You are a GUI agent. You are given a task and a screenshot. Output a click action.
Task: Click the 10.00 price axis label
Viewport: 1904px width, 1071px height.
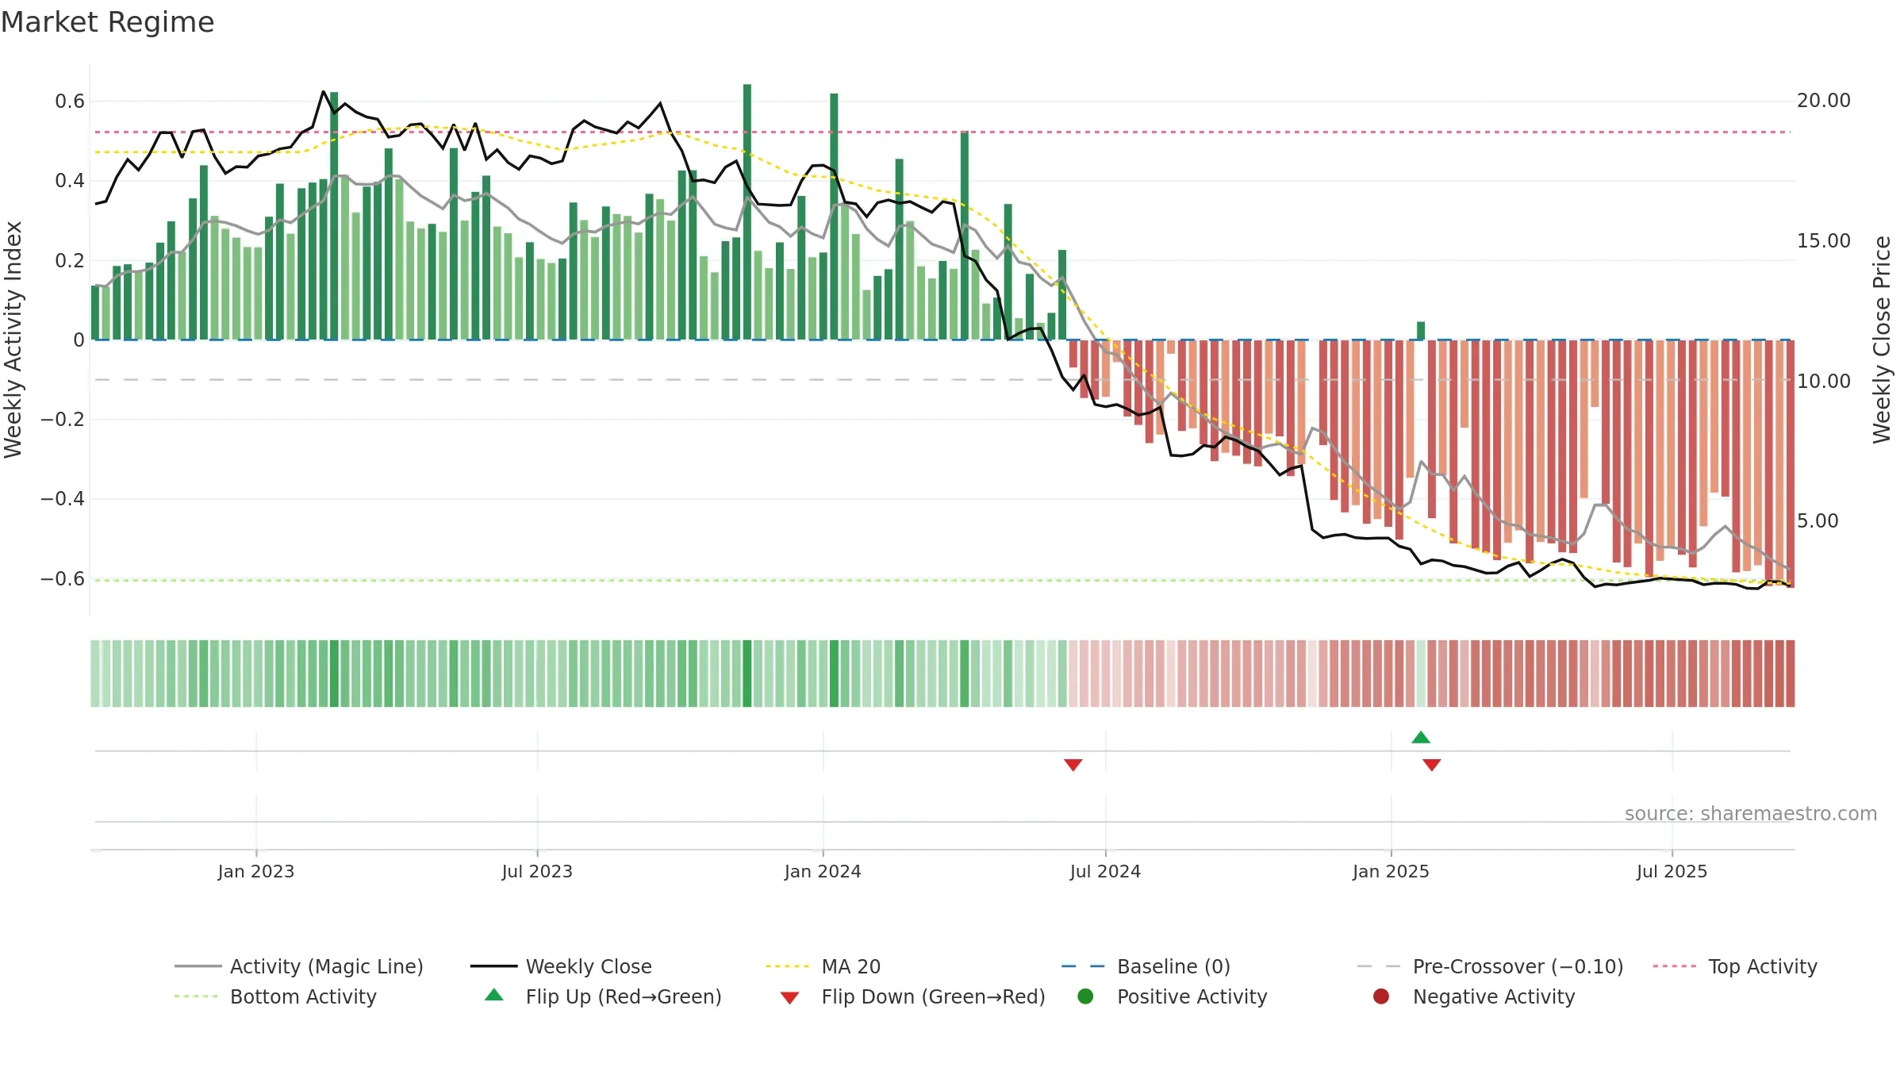[x=1824, y=382]
